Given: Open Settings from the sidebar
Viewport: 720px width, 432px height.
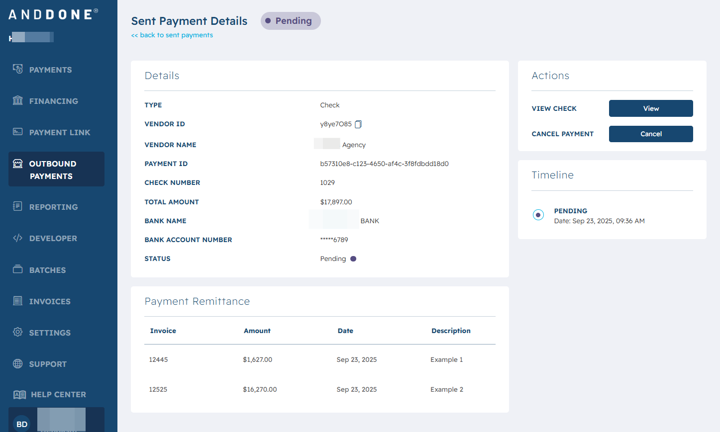Looking at the screenshot, I should coord(50,333).
